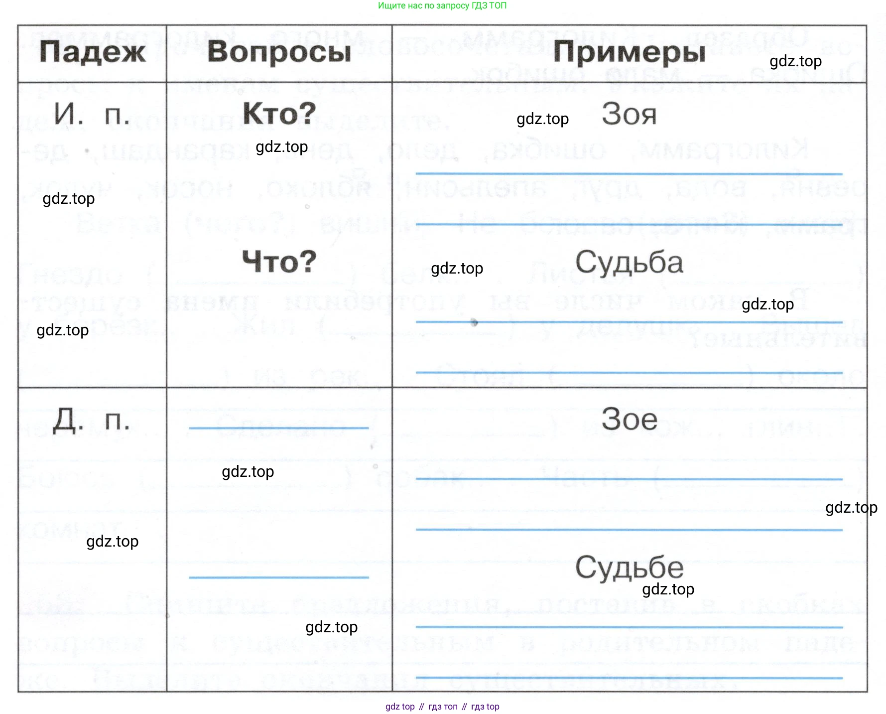Click first blank line under 'Зое'
886x714 pixels.
tap(629, 479)
